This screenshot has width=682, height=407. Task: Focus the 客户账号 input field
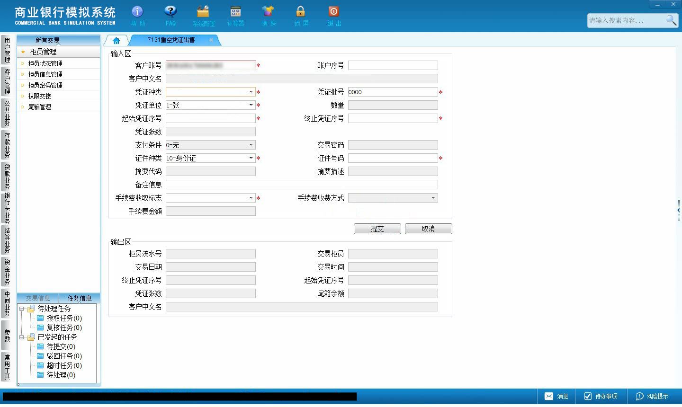pyautogui.click(x=211, y=65)
